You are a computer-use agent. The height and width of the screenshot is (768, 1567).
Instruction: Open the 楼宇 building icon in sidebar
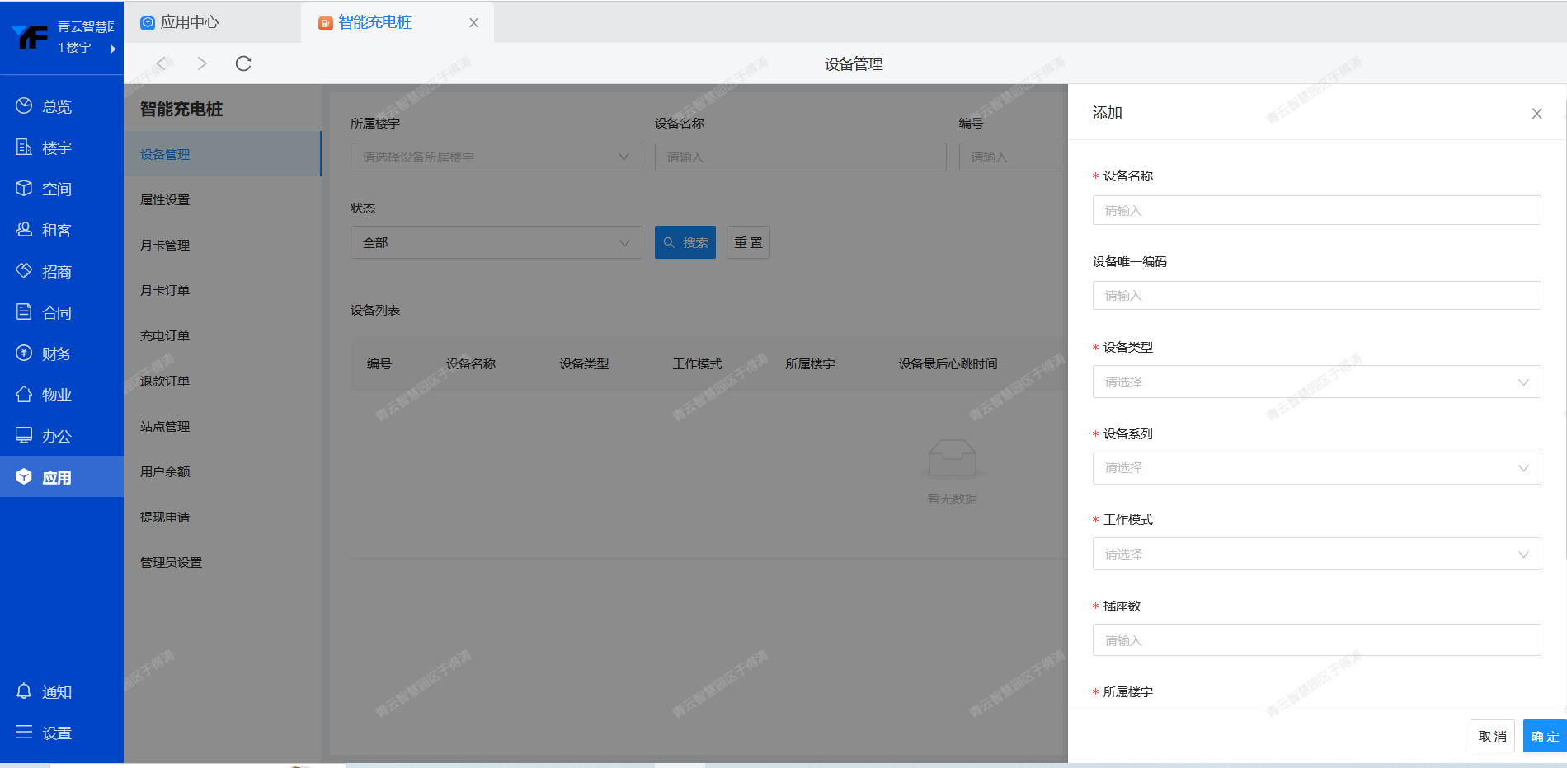coord(24,147)
